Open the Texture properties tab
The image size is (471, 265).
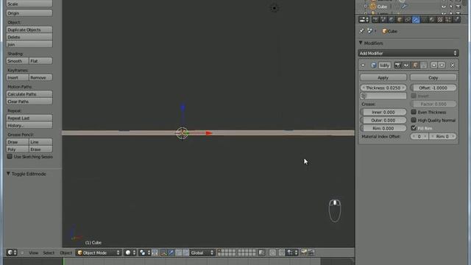[440, 20]
